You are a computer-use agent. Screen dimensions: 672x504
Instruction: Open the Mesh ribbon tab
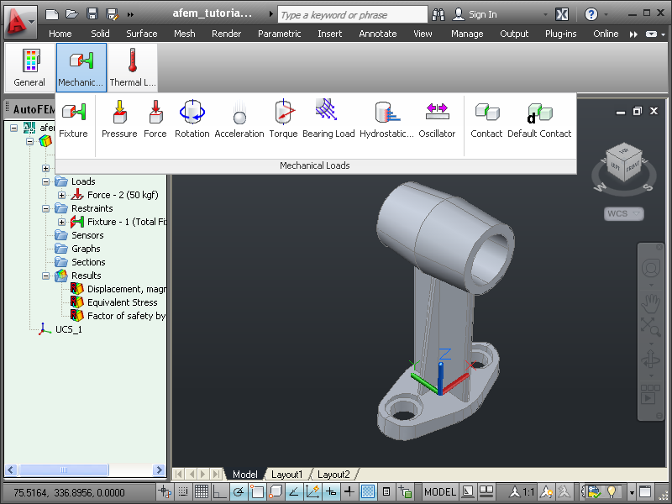(185, 34)
